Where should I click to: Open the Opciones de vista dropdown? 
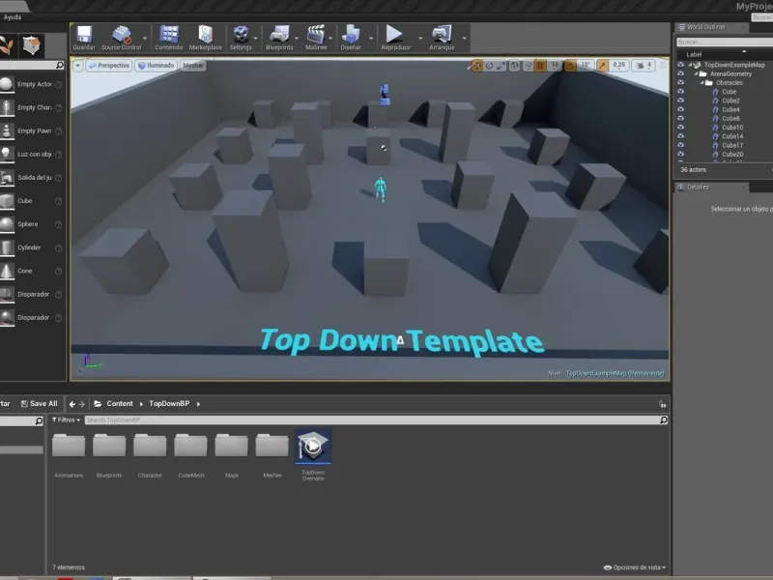(635, 567)
